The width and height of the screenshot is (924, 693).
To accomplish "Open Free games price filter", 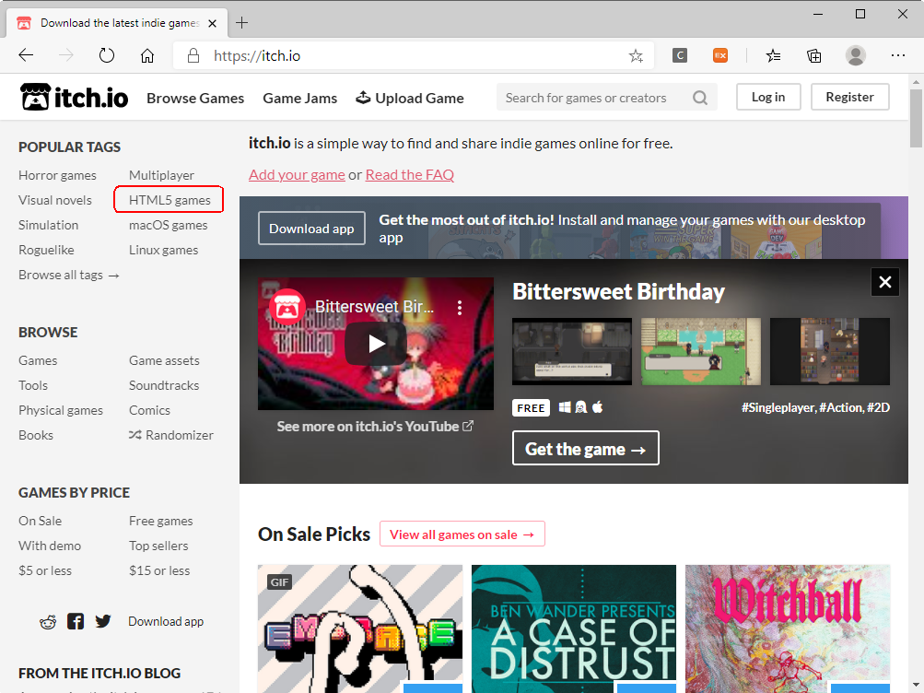I will 161,521.
